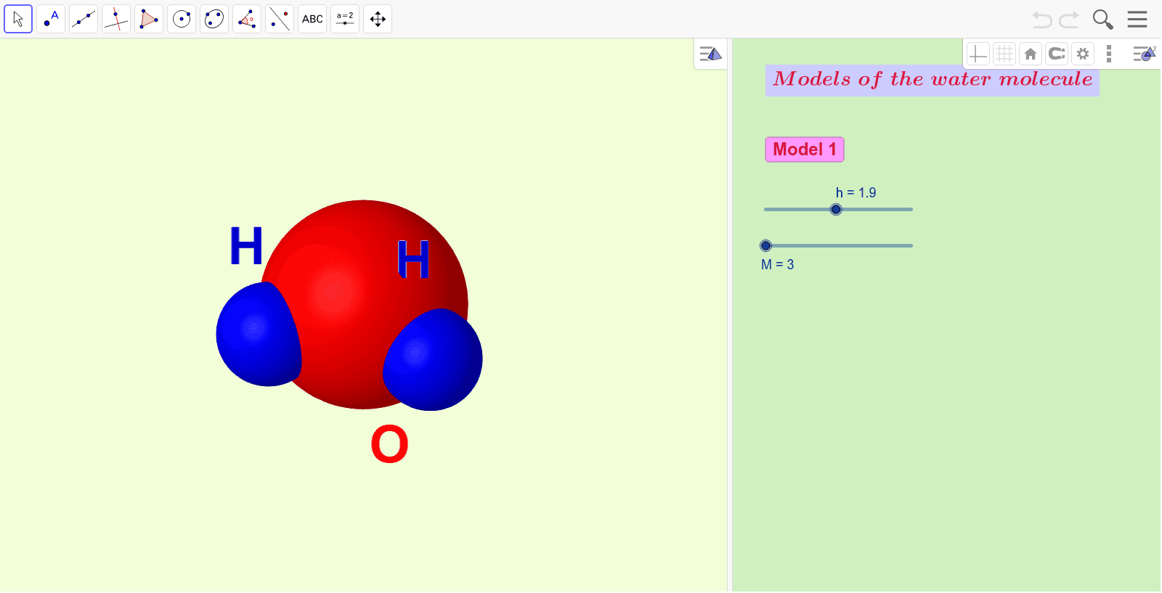Toggle axes display in Graphics 2 style bar

click(x=978, y=54)
